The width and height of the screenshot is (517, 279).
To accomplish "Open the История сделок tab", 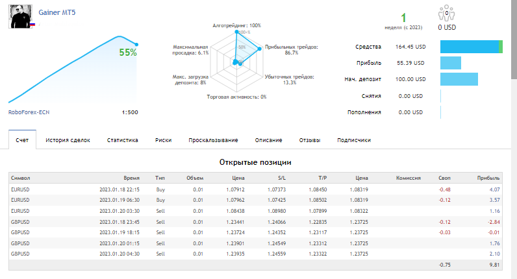I will coord(68,140).
